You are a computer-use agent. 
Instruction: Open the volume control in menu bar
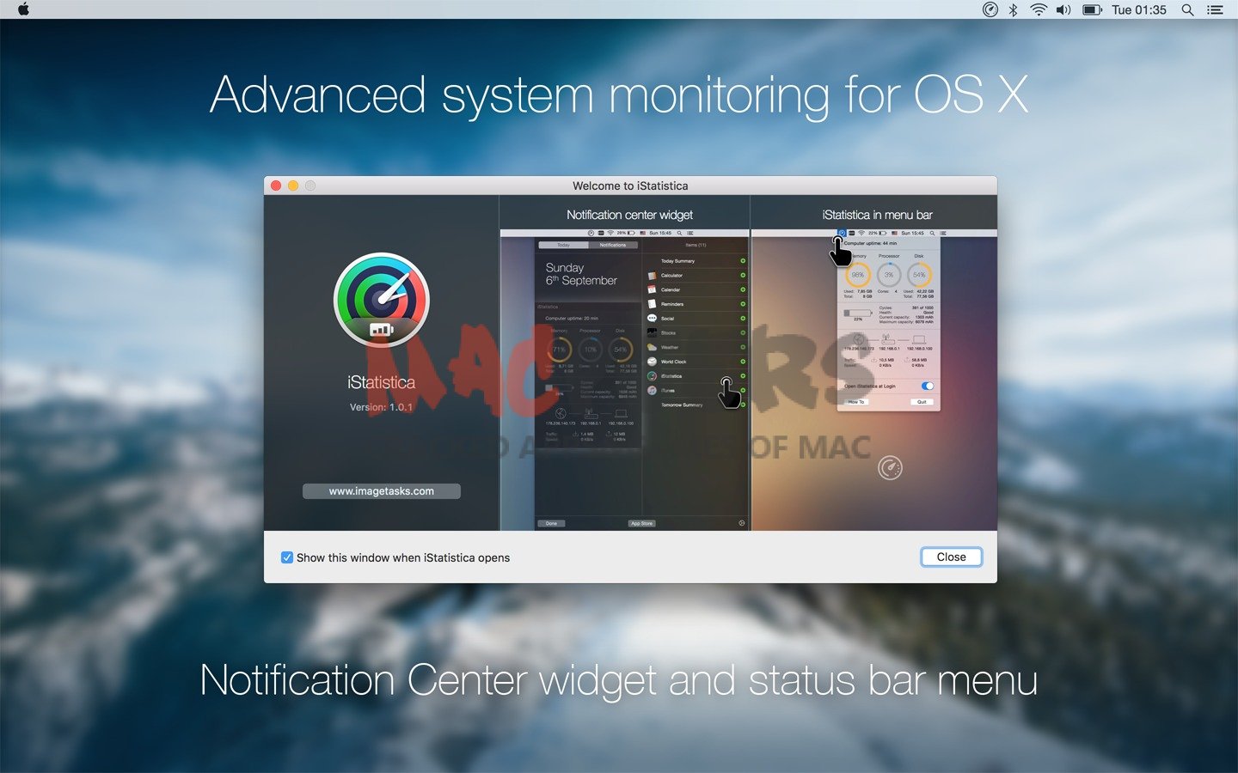(1063, 9)
